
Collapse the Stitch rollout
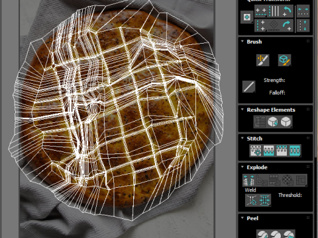tap(242, 138)
